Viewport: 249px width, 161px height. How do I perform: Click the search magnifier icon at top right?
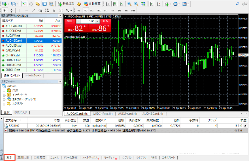[237, 4]
